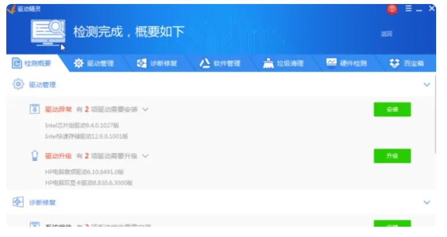Click the 驱动升级 upgrade arrow icon
The image size is (447, 237).
(x=34, y=156)
